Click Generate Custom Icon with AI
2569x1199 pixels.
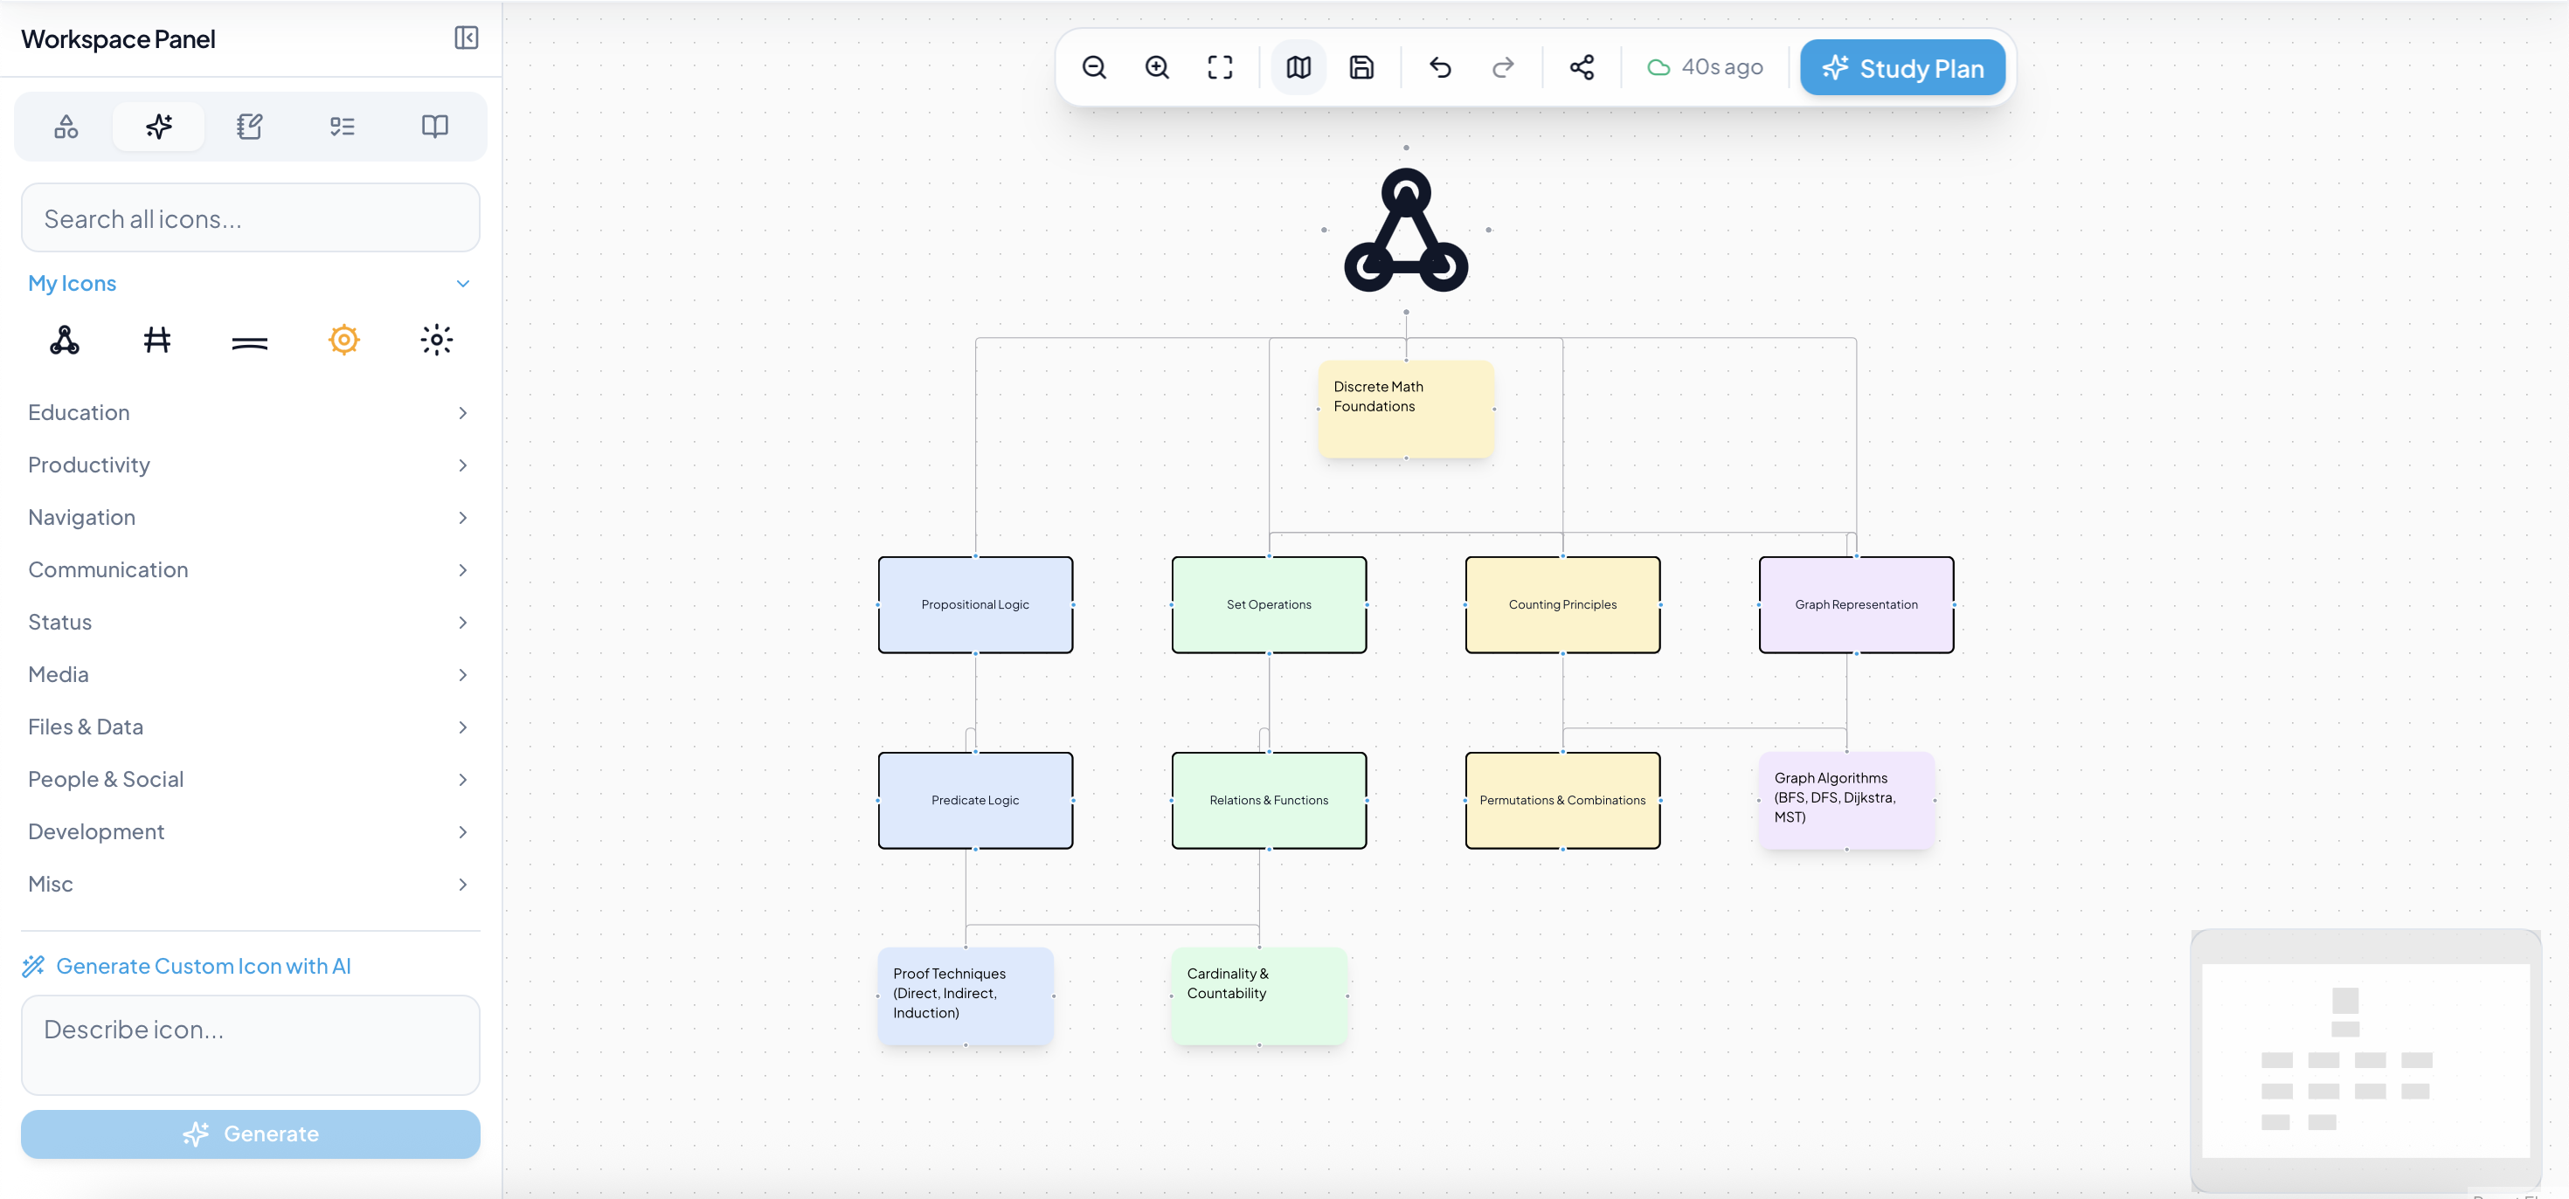[204, 965]
